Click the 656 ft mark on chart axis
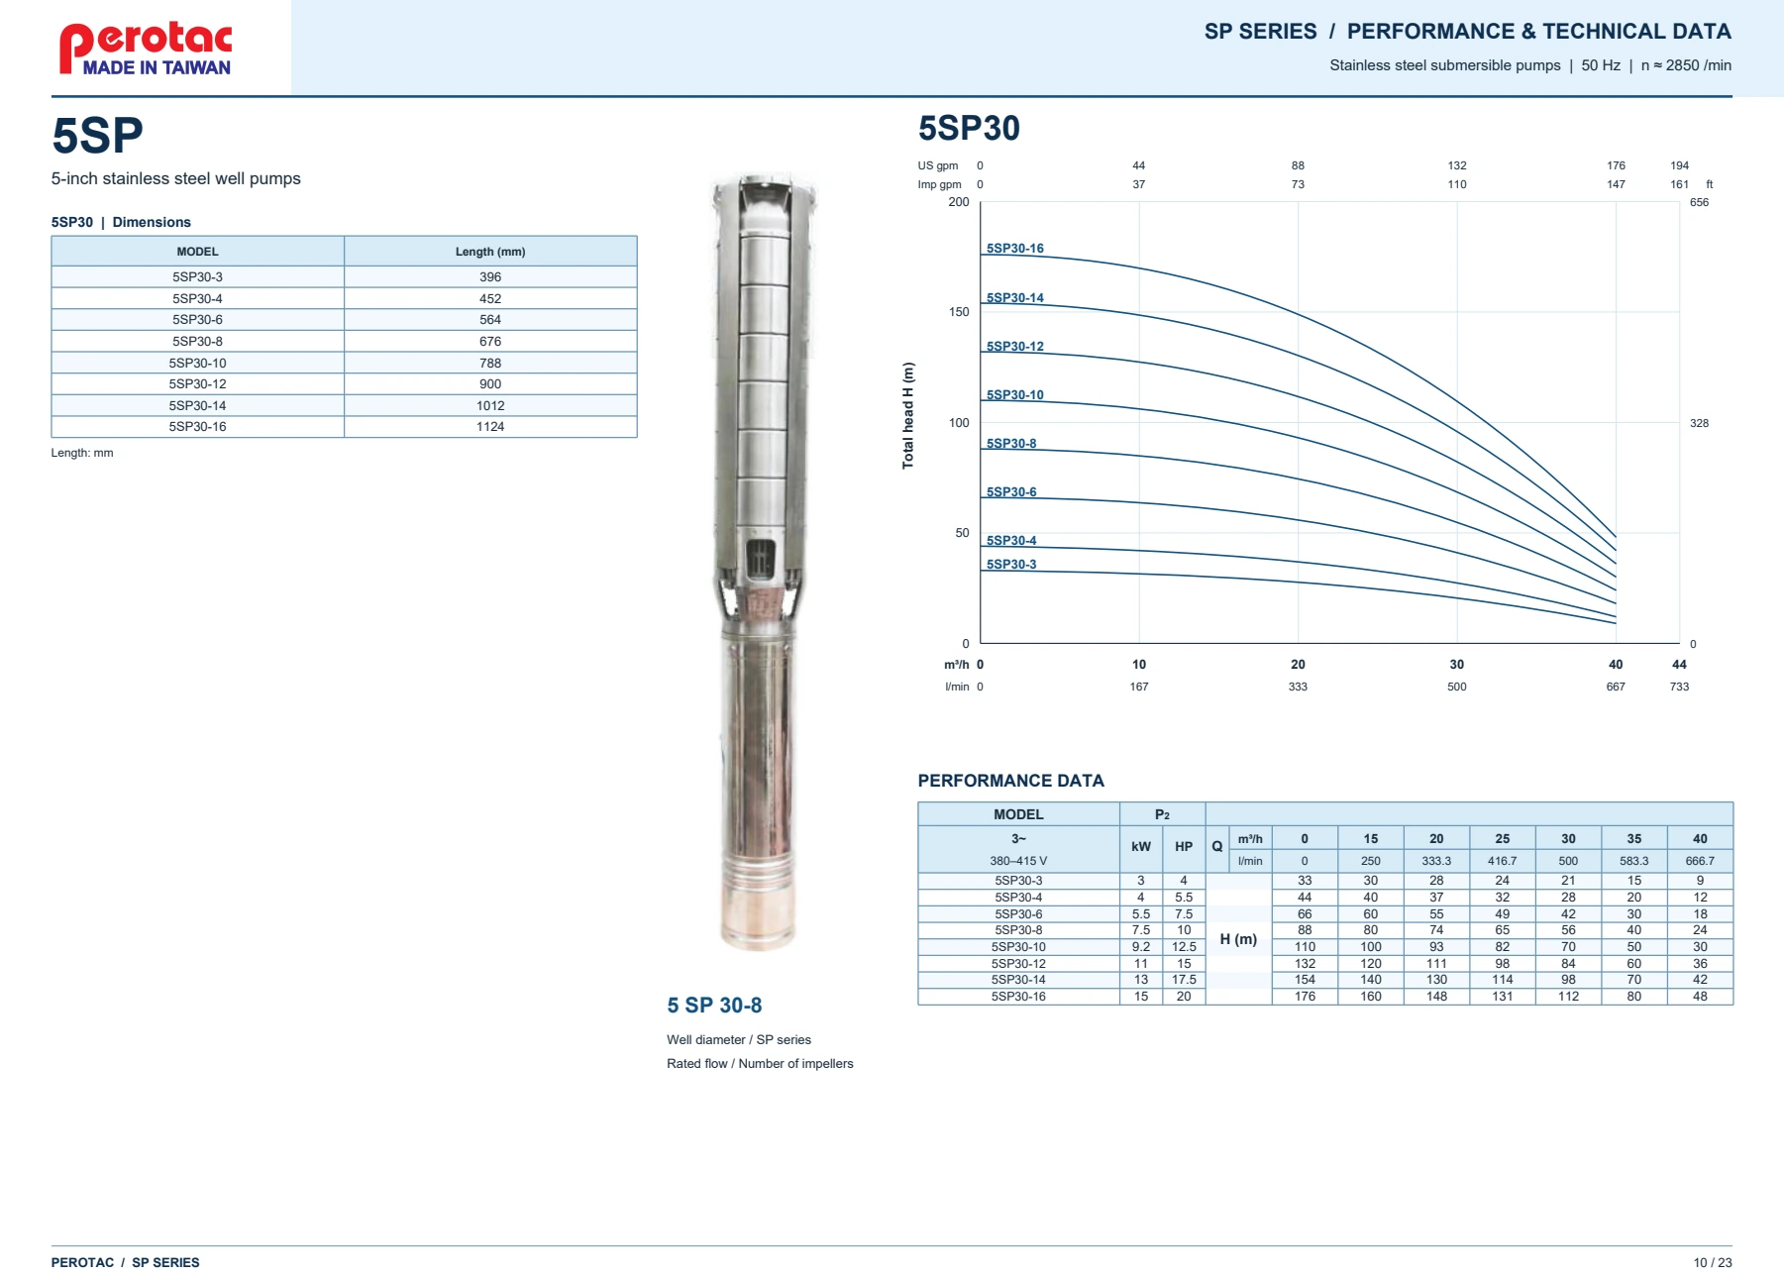 click(1699, 202)
